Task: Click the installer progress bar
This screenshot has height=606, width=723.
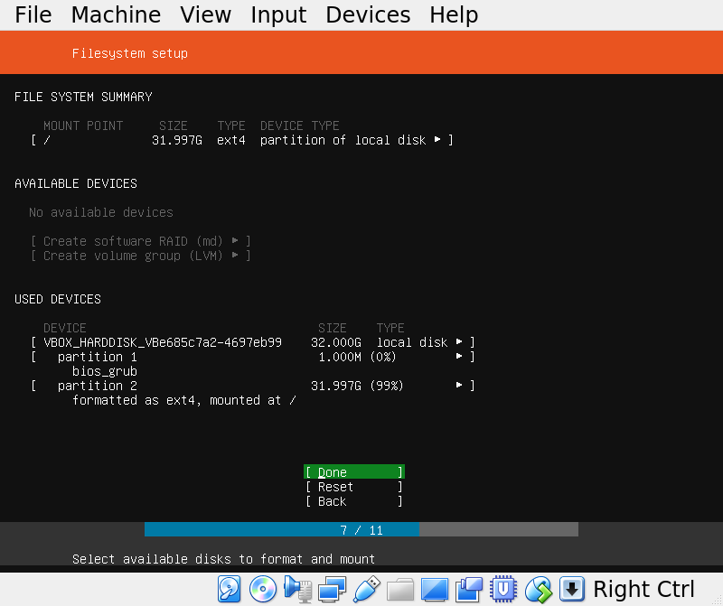Action: click(361, 529)
